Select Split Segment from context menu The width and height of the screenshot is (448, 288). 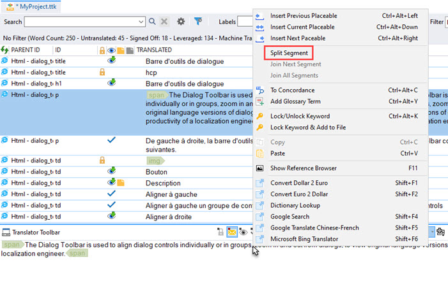click(289, 53)
